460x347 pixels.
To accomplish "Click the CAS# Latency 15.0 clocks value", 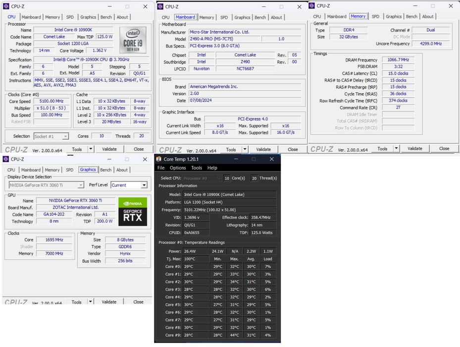I will click(x=398, y=73).
